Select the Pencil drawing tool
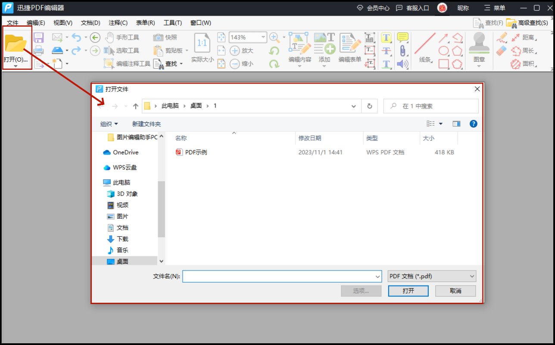This screenshot has width=555, height=345. [502, 38]
